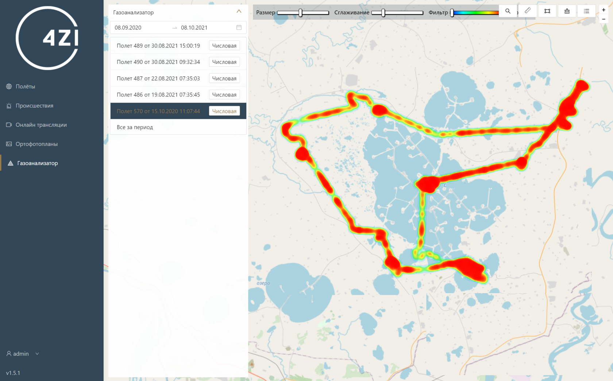
Task: Click the Сглаживание slider handle
Action: [x=383, y=13]
